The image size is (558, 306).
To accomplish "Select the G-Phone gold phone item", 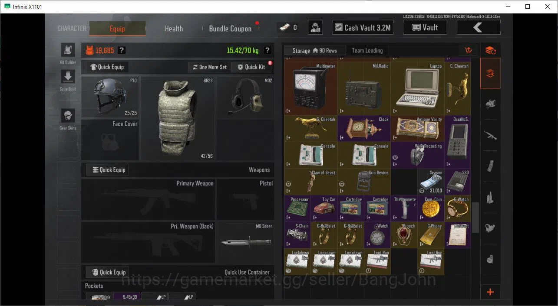I will coord(431,235).
